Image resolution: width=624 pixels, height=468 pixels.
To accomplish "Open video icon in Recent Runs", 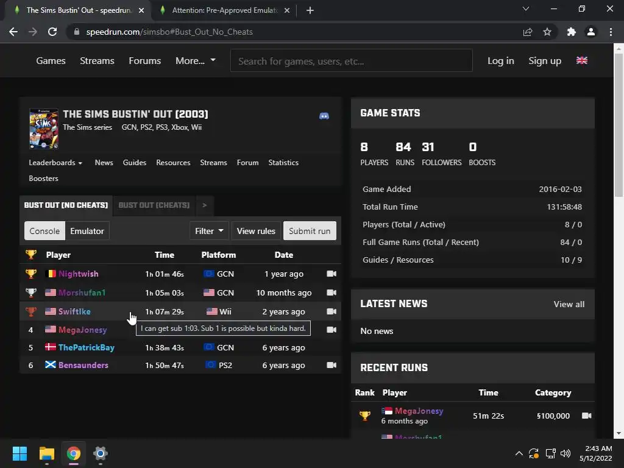I will coord(587,416).
